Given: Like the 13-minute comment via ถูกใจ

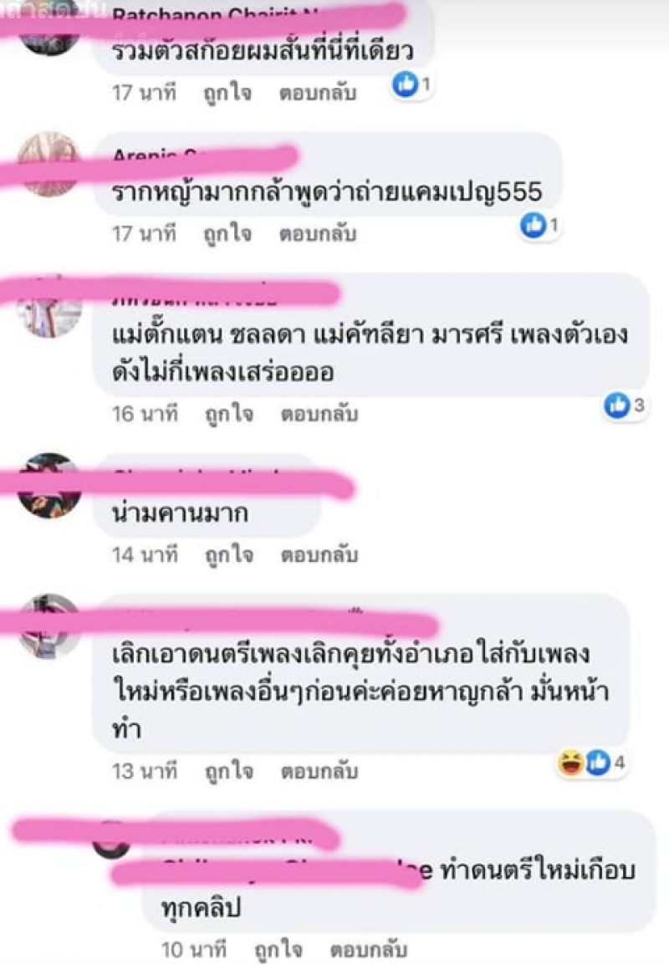Looking at the screenshot, I should coord(229,770).
